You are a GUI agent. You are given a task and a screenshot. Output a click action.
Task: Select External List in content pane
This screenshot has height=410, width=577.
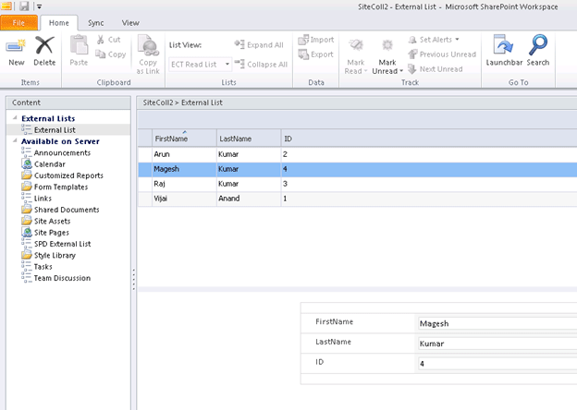click(x=55, y=129)
